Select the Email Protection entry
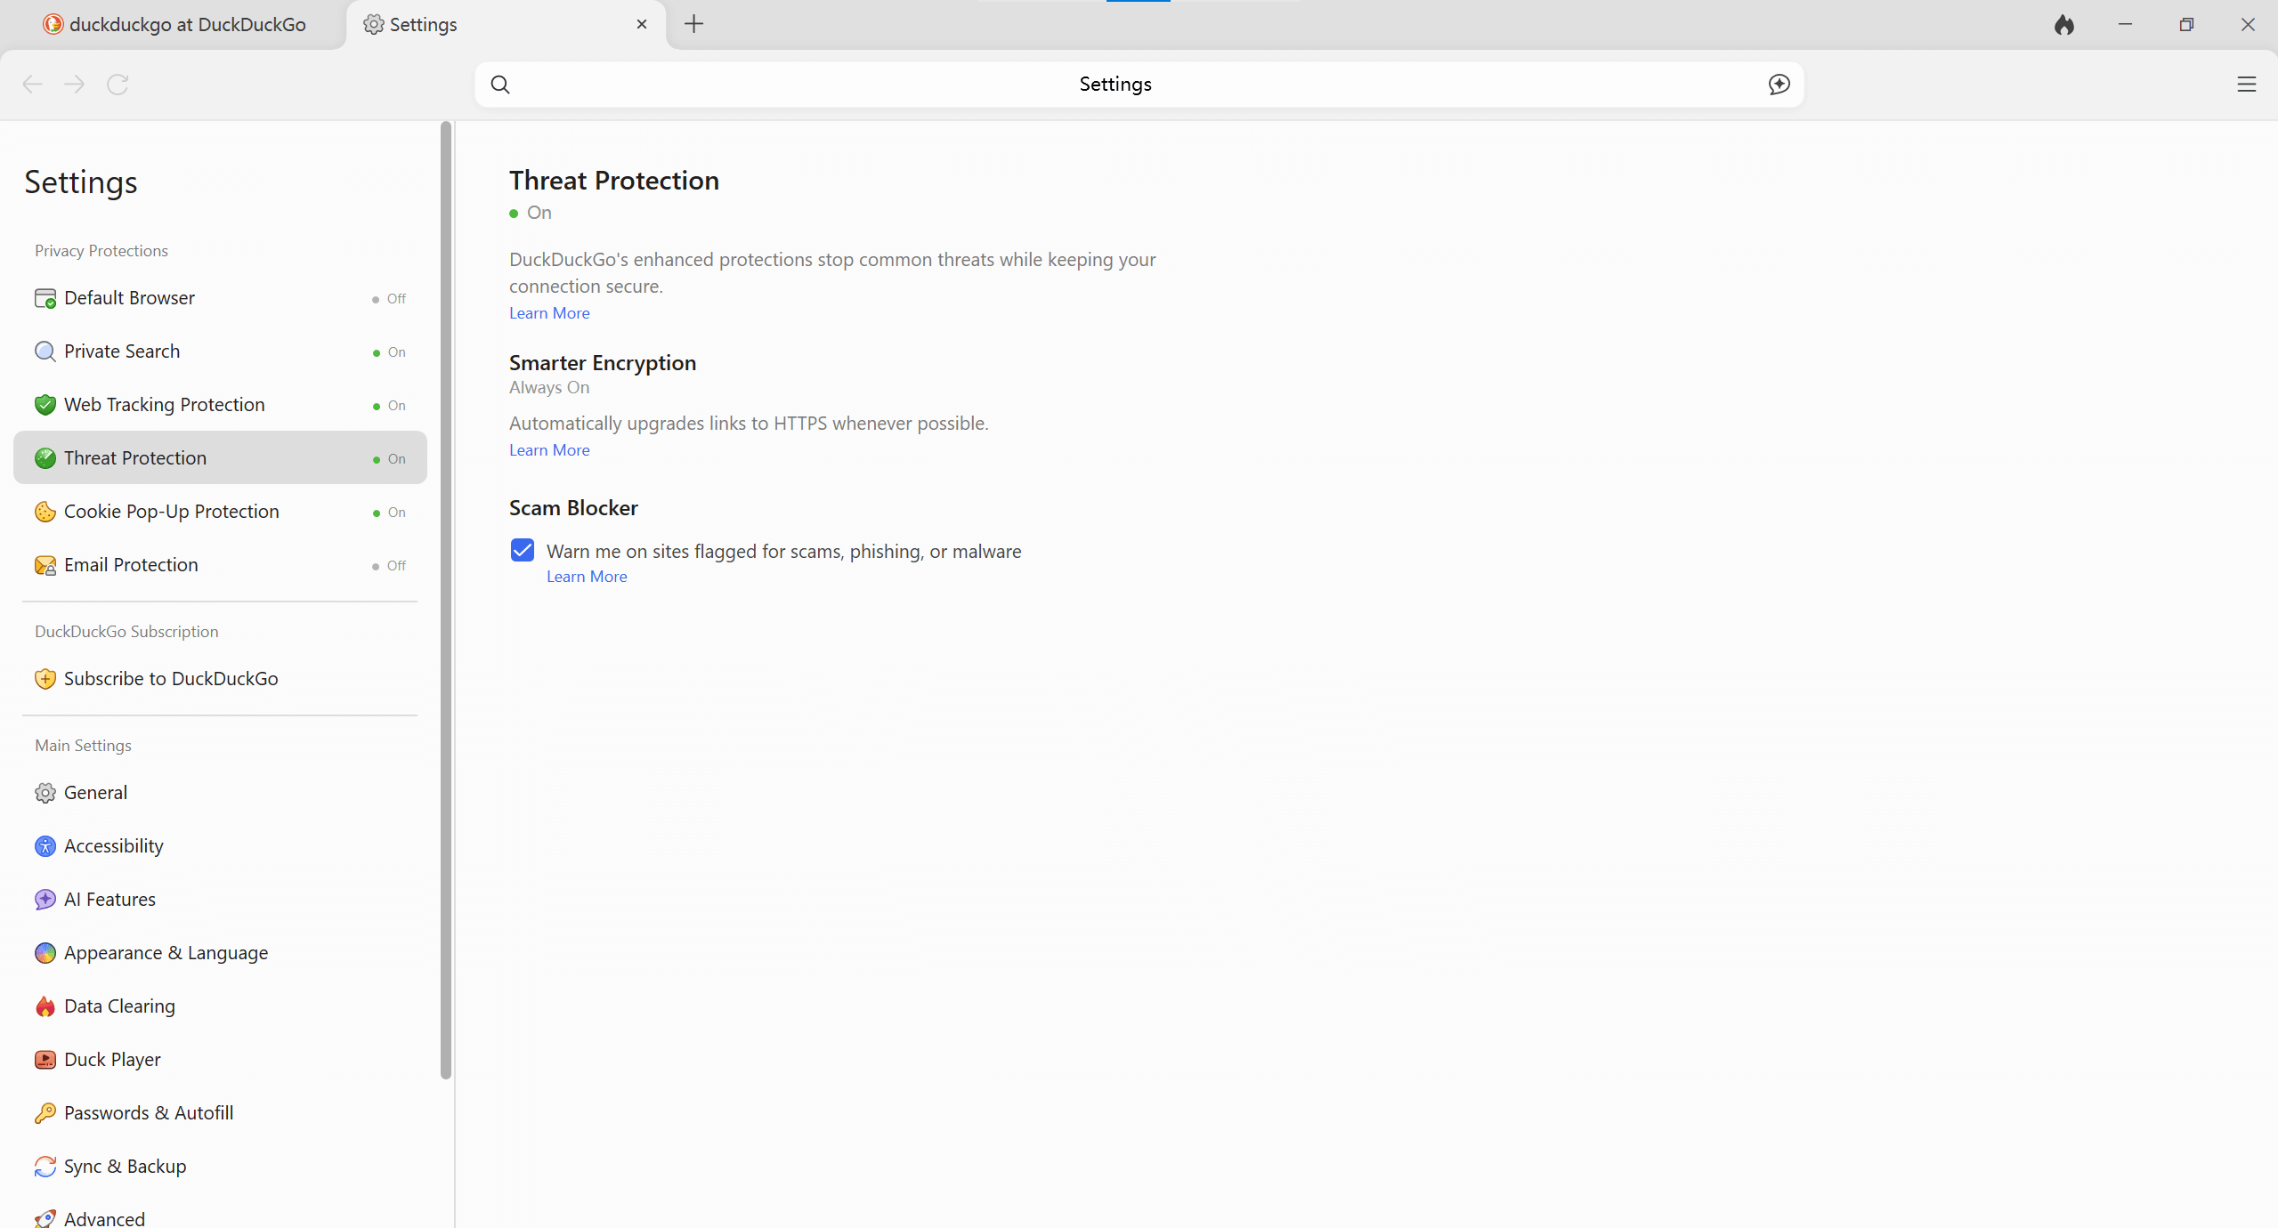This screenshot has height=1228, width=2278. coord(131,564)
